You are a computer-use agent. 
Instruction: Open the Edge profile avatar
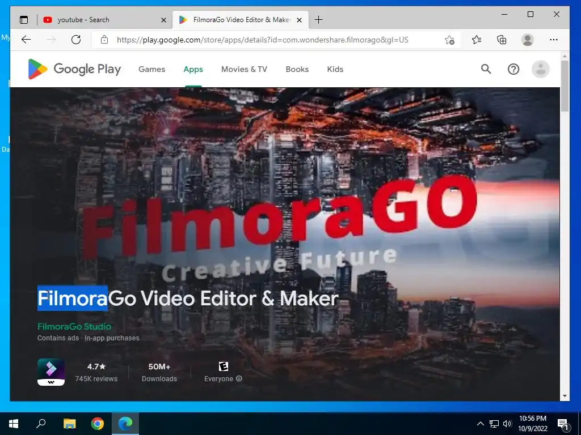point(527,40)
